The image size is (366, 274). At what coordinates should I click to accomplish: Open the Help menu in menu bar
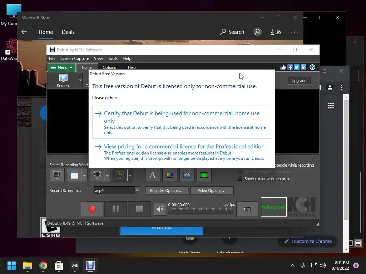(127, 59)
